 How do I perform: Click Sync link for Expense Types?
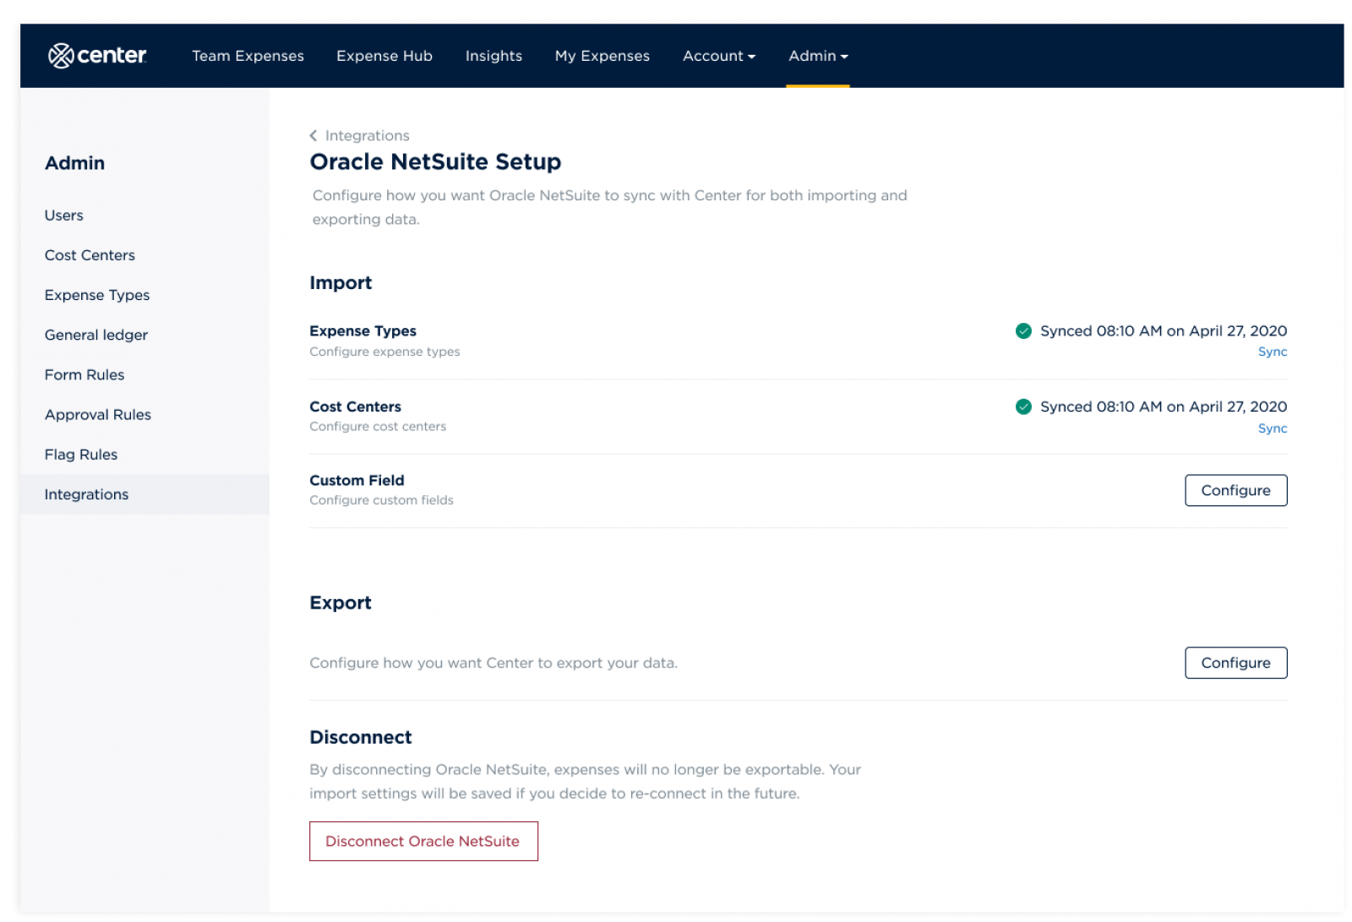click(1272, 352)
